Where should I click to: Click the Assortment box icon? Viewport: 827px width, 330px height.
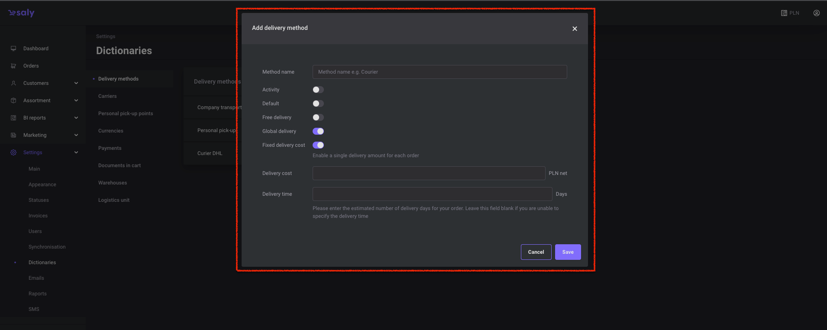point(13,100)
